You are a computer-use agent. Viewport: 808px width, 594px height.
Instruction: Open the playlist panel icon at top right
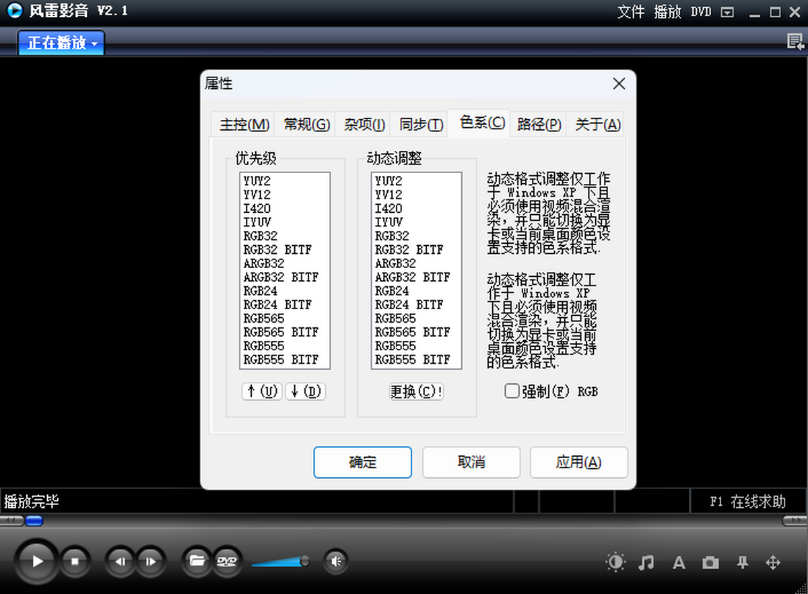pos(795,42)
